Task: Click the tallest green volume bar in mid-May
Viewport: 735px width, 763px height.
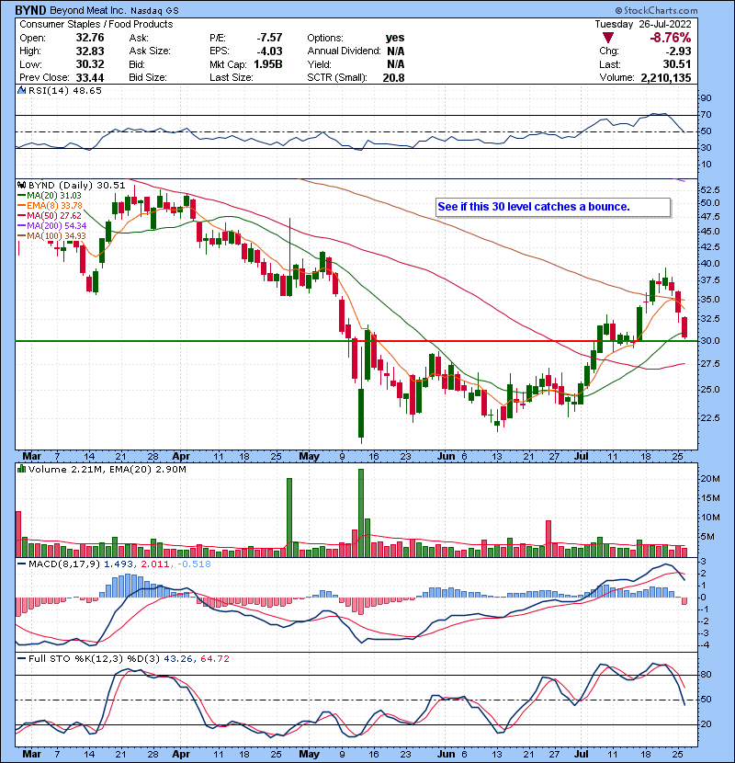Action: coord(361,513)
